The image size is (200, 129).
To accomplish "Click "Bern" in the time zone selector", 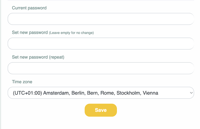I will 93,93.
